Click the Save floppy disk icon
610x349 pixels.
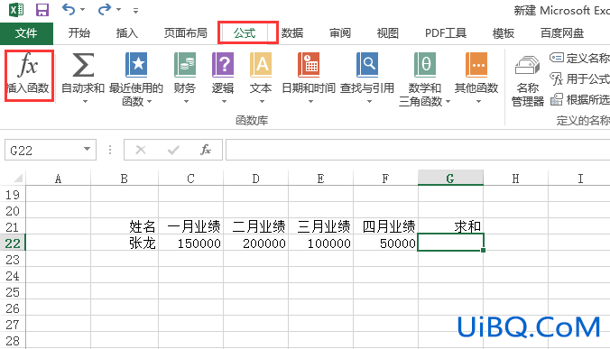coord(42,9)
